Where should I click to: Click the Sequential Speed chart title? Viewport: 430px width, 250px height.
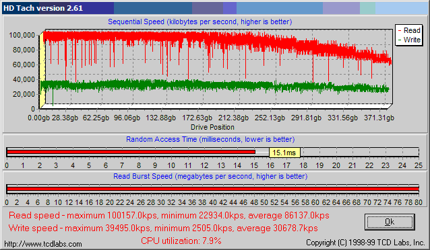click(x=200, y=22)
